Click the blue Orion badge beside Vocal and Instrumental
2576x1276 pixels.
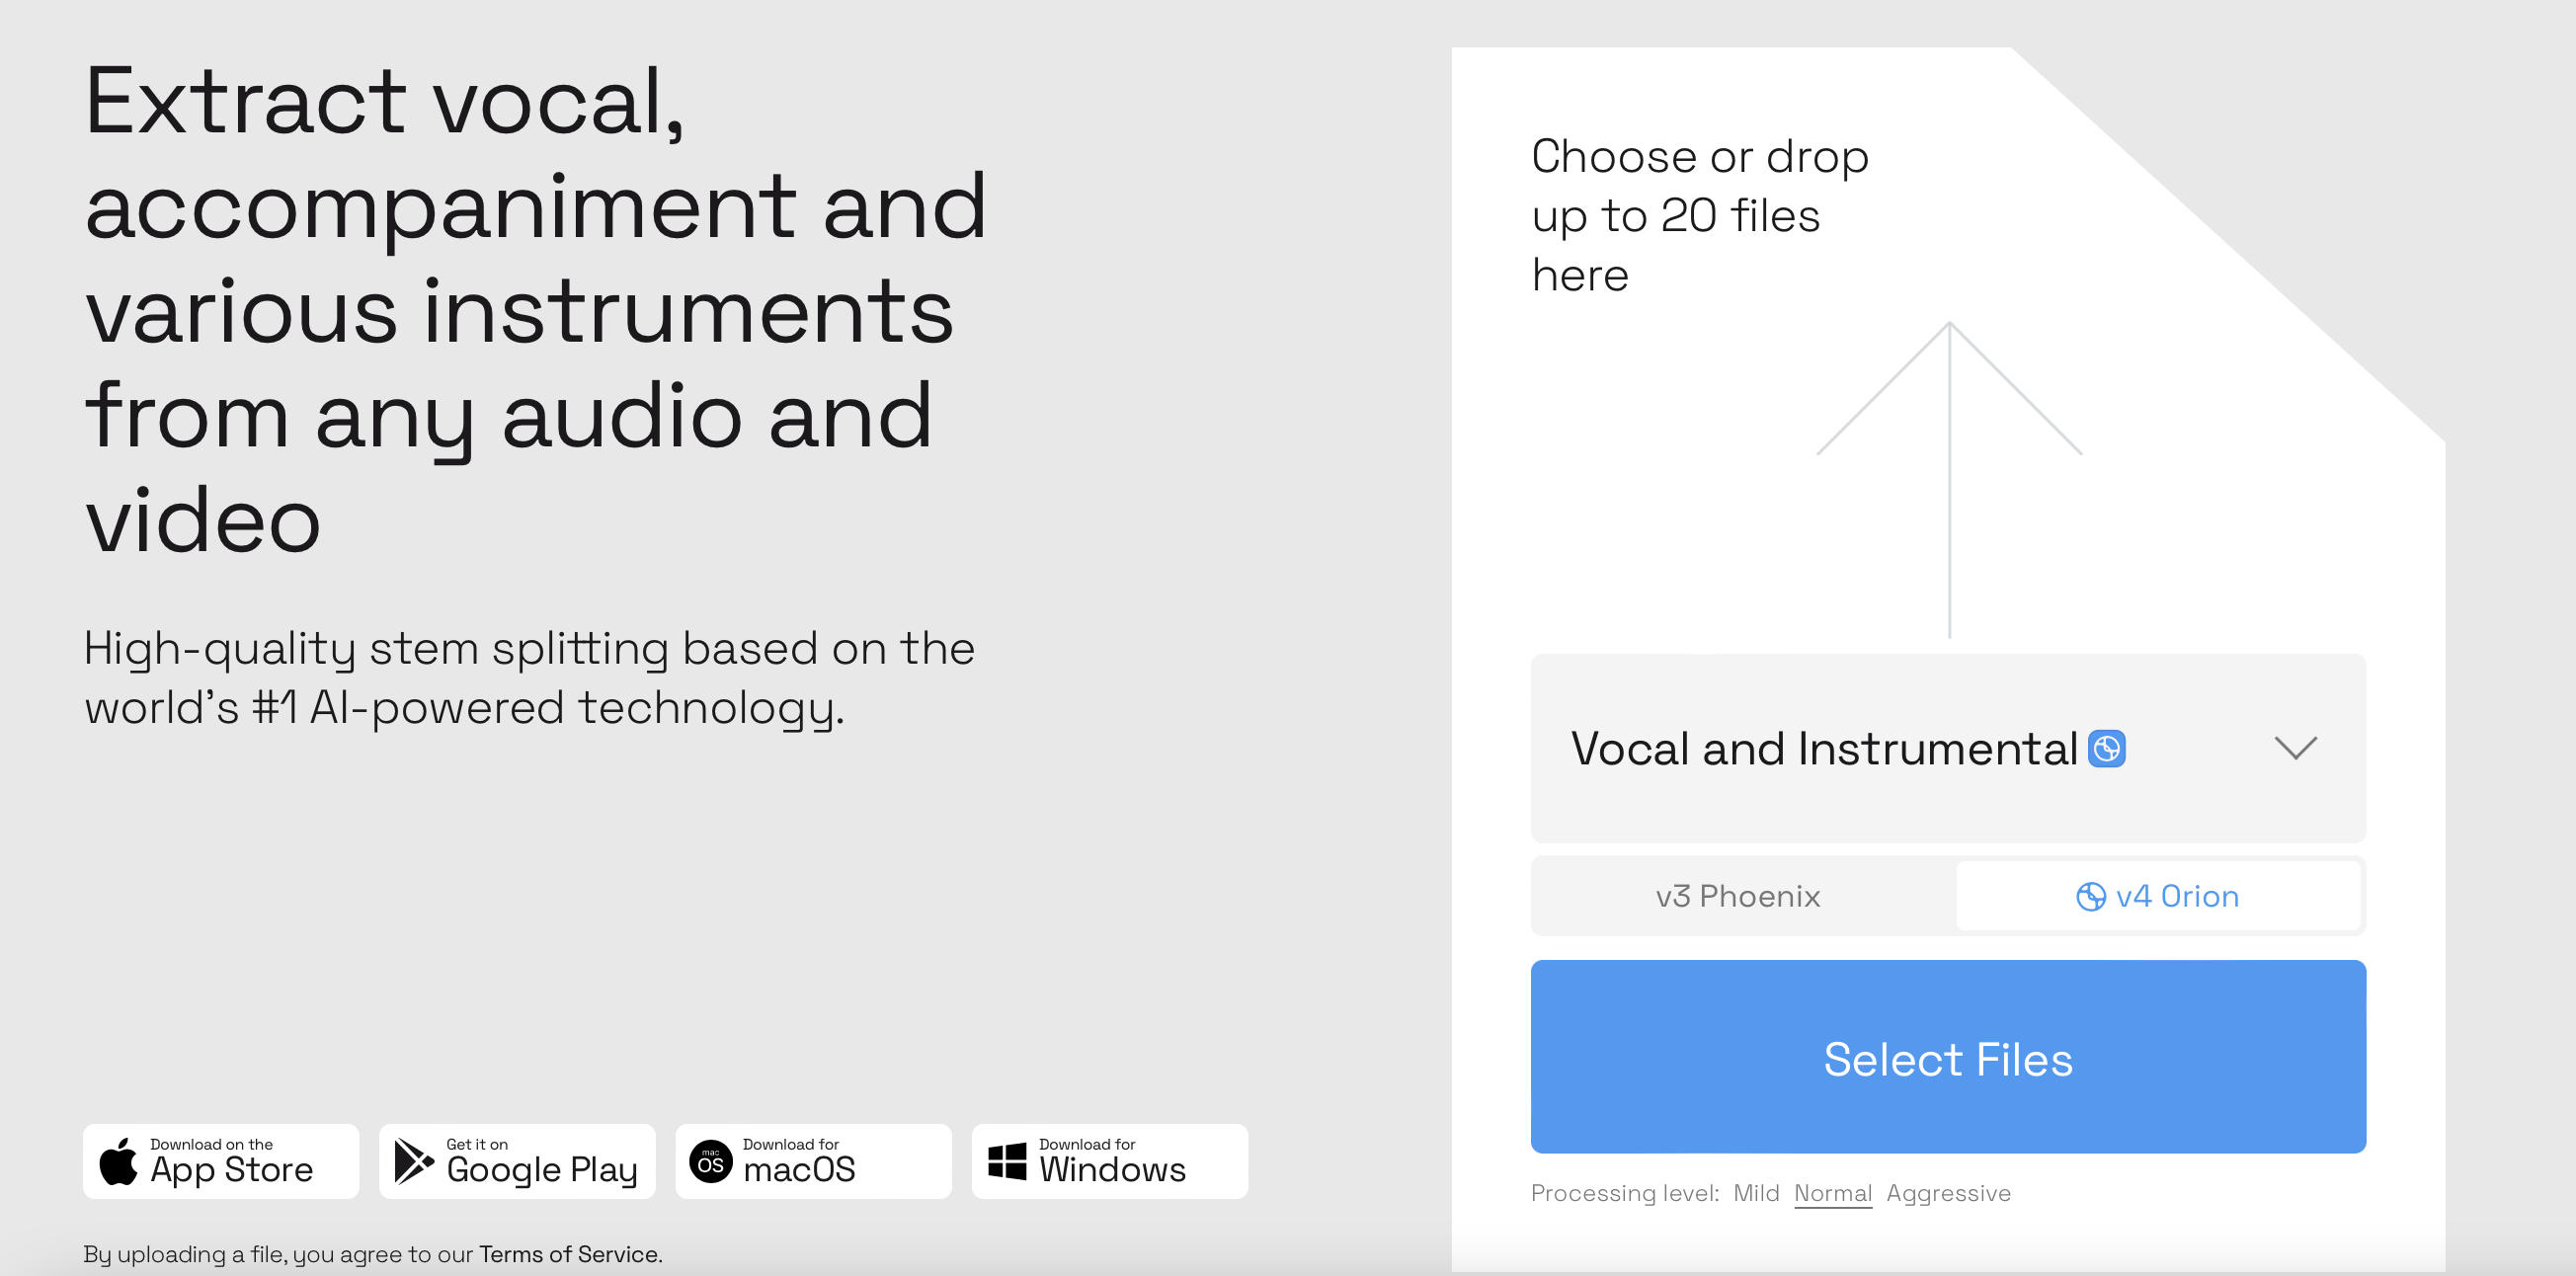click(2106, 749)
